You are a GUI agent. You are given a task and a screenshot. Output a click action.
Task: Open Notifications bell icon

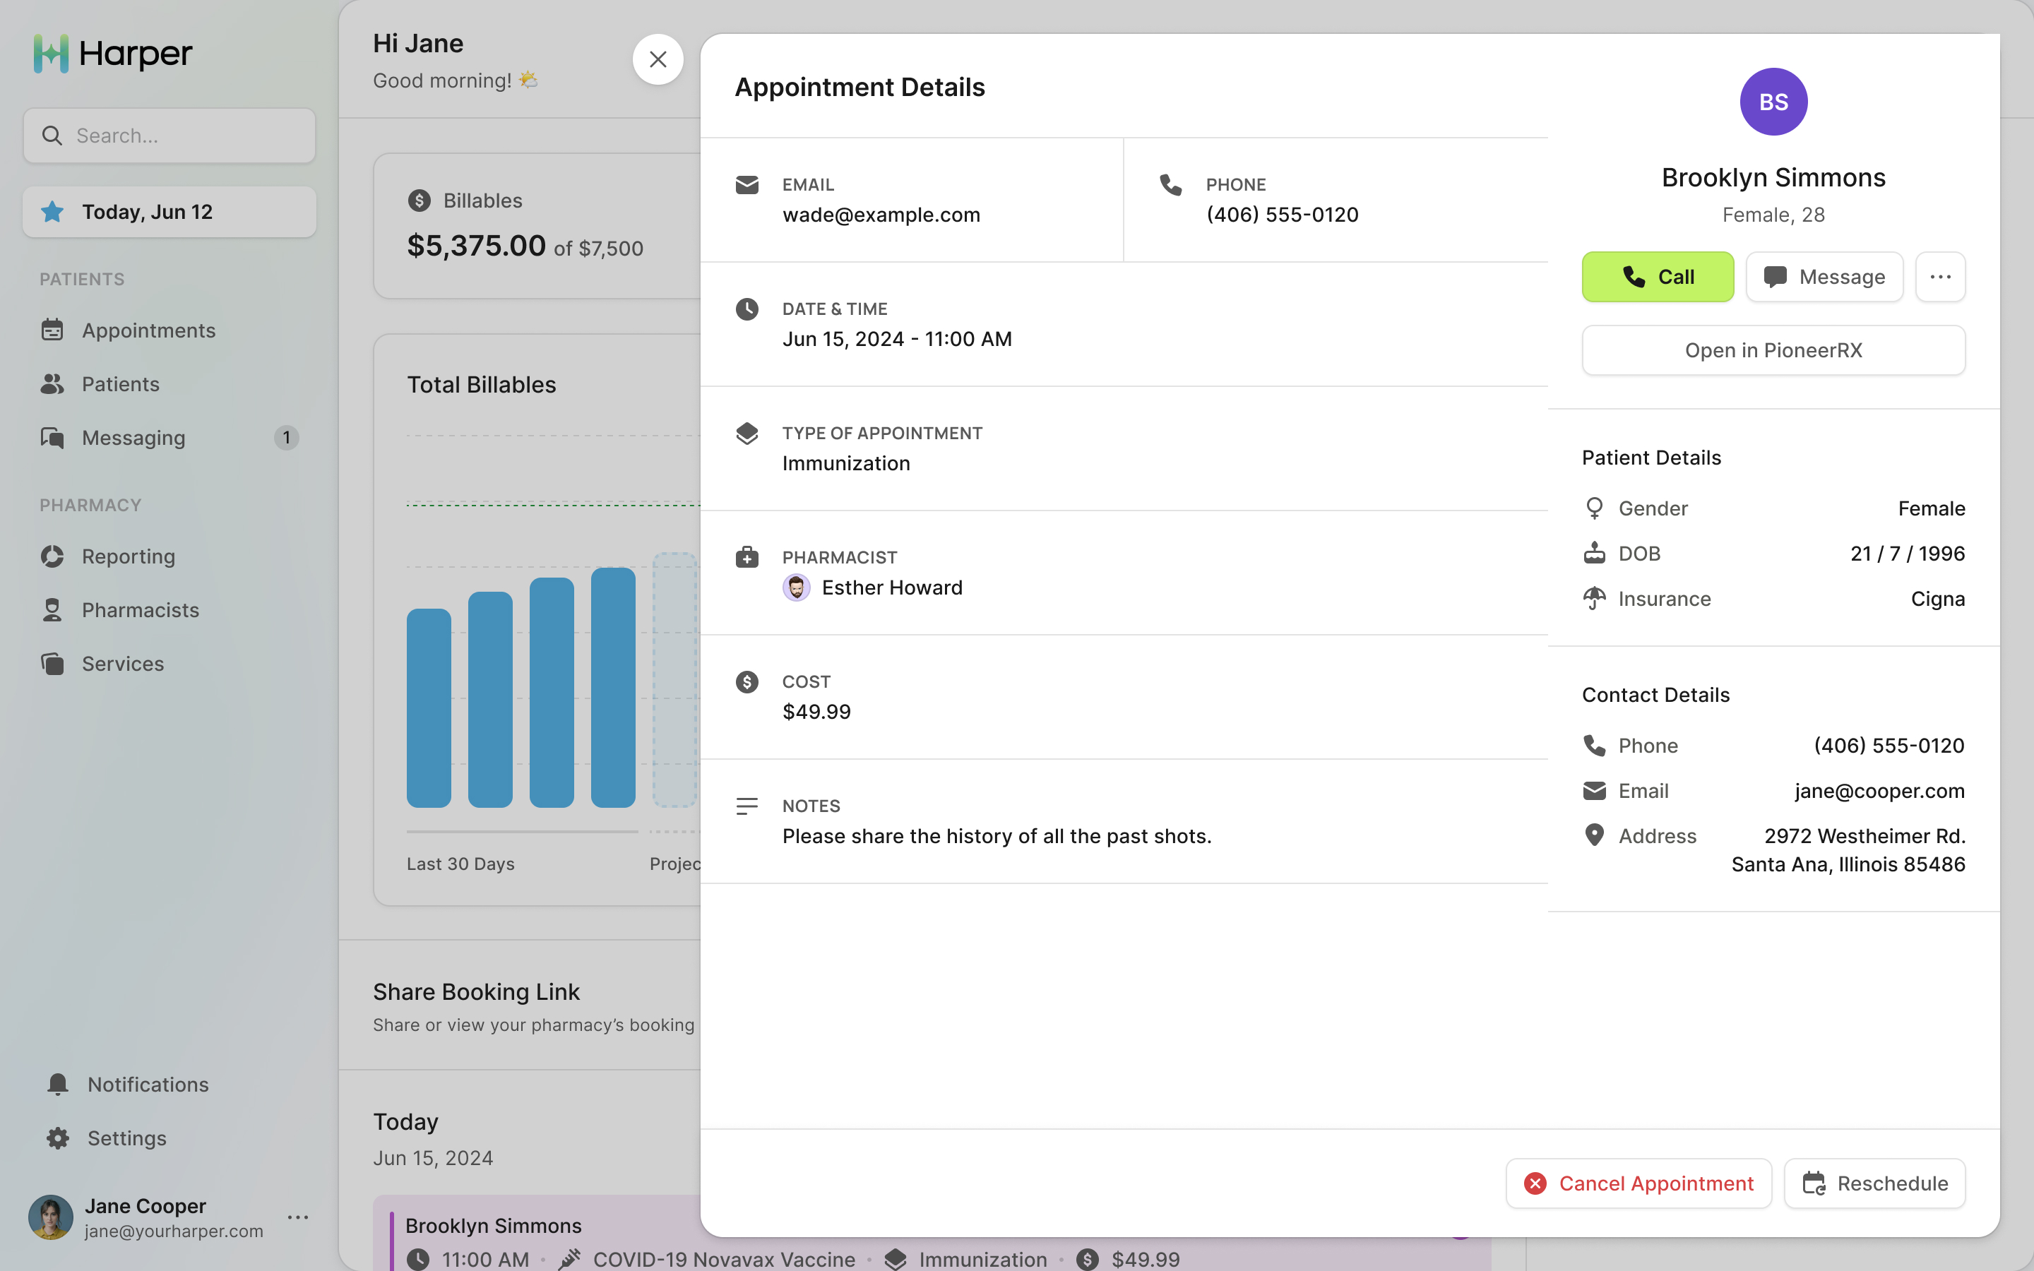pos(57,1085)
